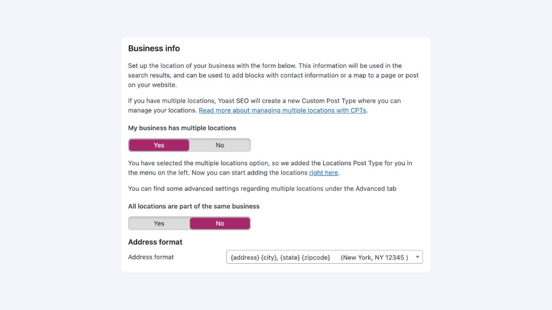Click the "My business has multiple locations" label
552x310 pixels.
[x=182, y=128]
